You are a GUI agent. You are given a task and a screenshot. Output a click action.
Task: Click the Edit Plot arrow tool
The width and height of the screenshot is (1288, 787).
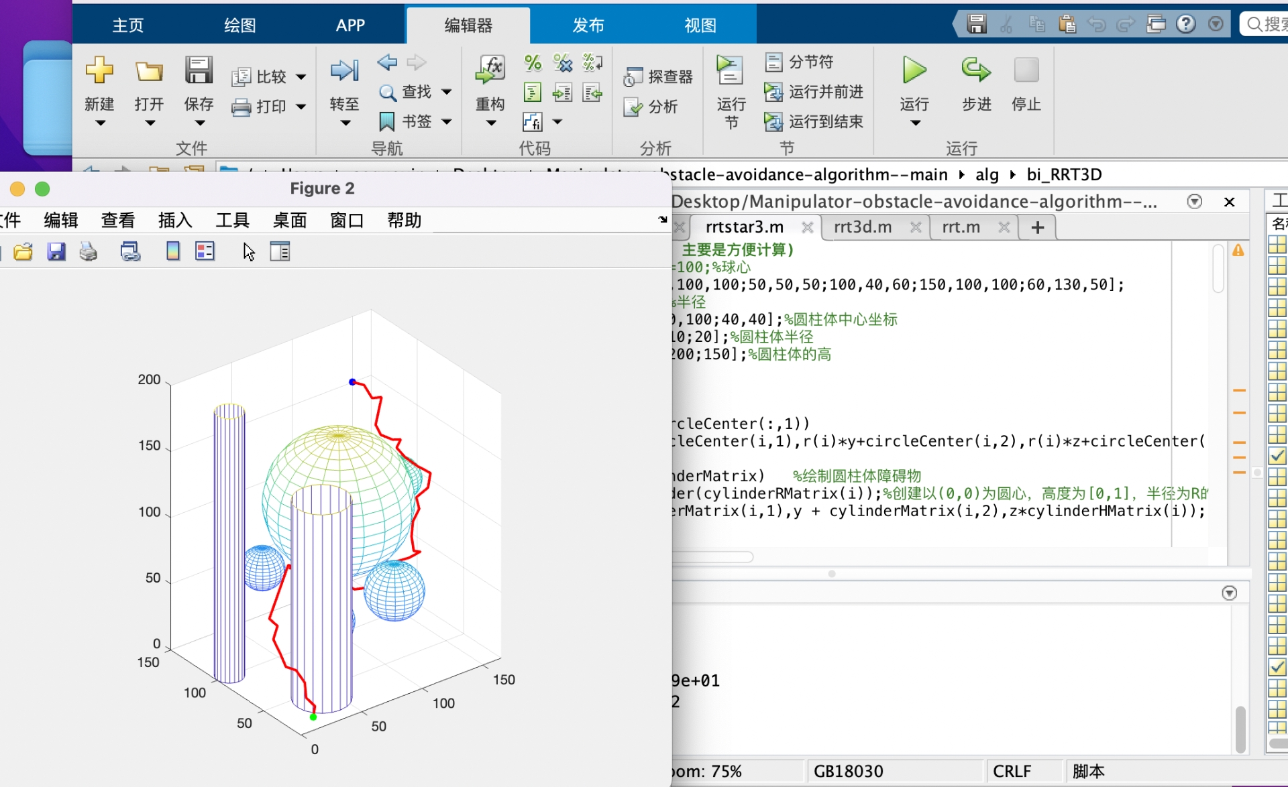point(249,251)
